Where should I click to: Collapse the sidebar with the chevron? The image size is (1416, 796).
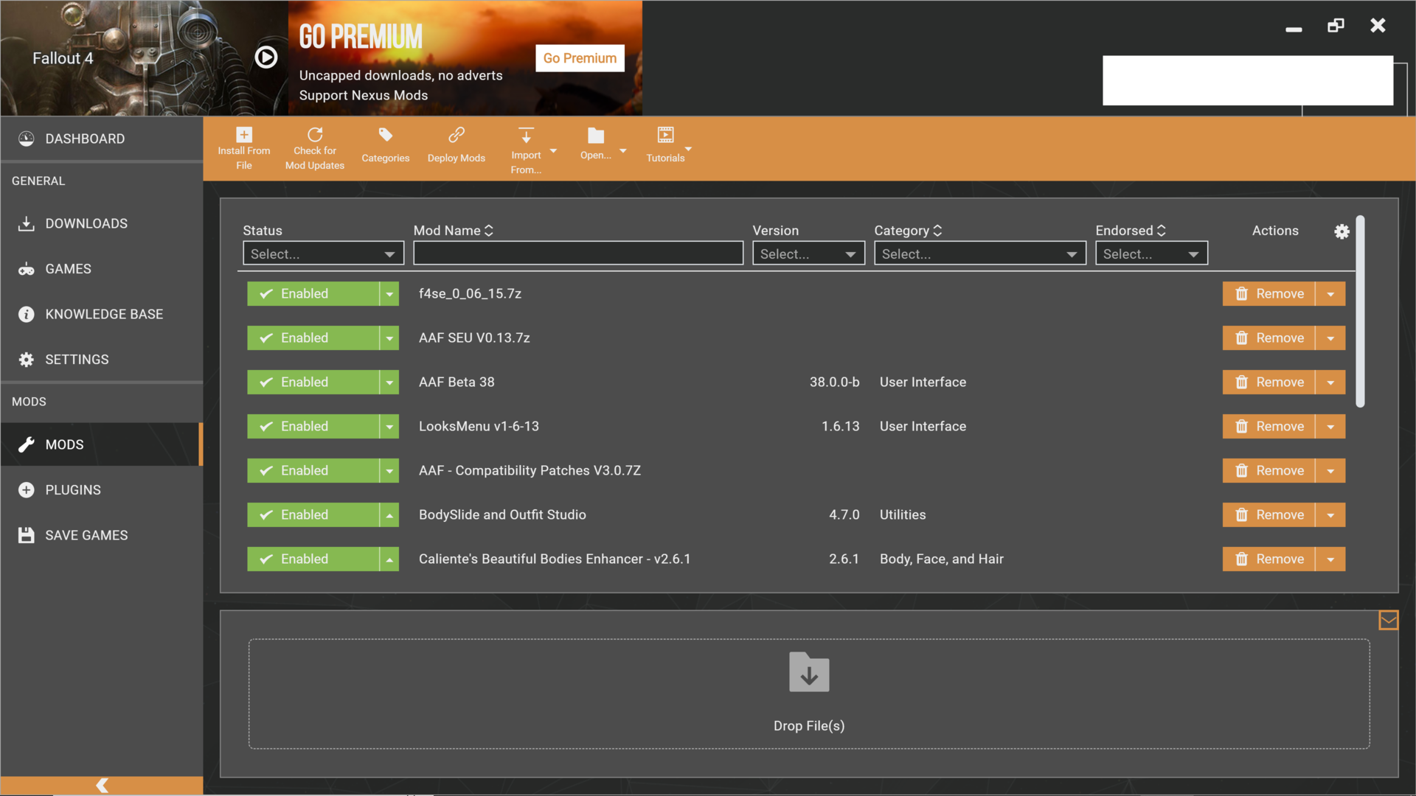coord(103,786)
